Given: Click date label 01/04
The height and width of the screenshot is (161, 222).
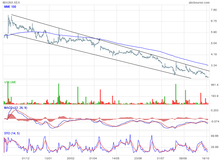Looking at the screenshot, I should (x=93, y=158).
